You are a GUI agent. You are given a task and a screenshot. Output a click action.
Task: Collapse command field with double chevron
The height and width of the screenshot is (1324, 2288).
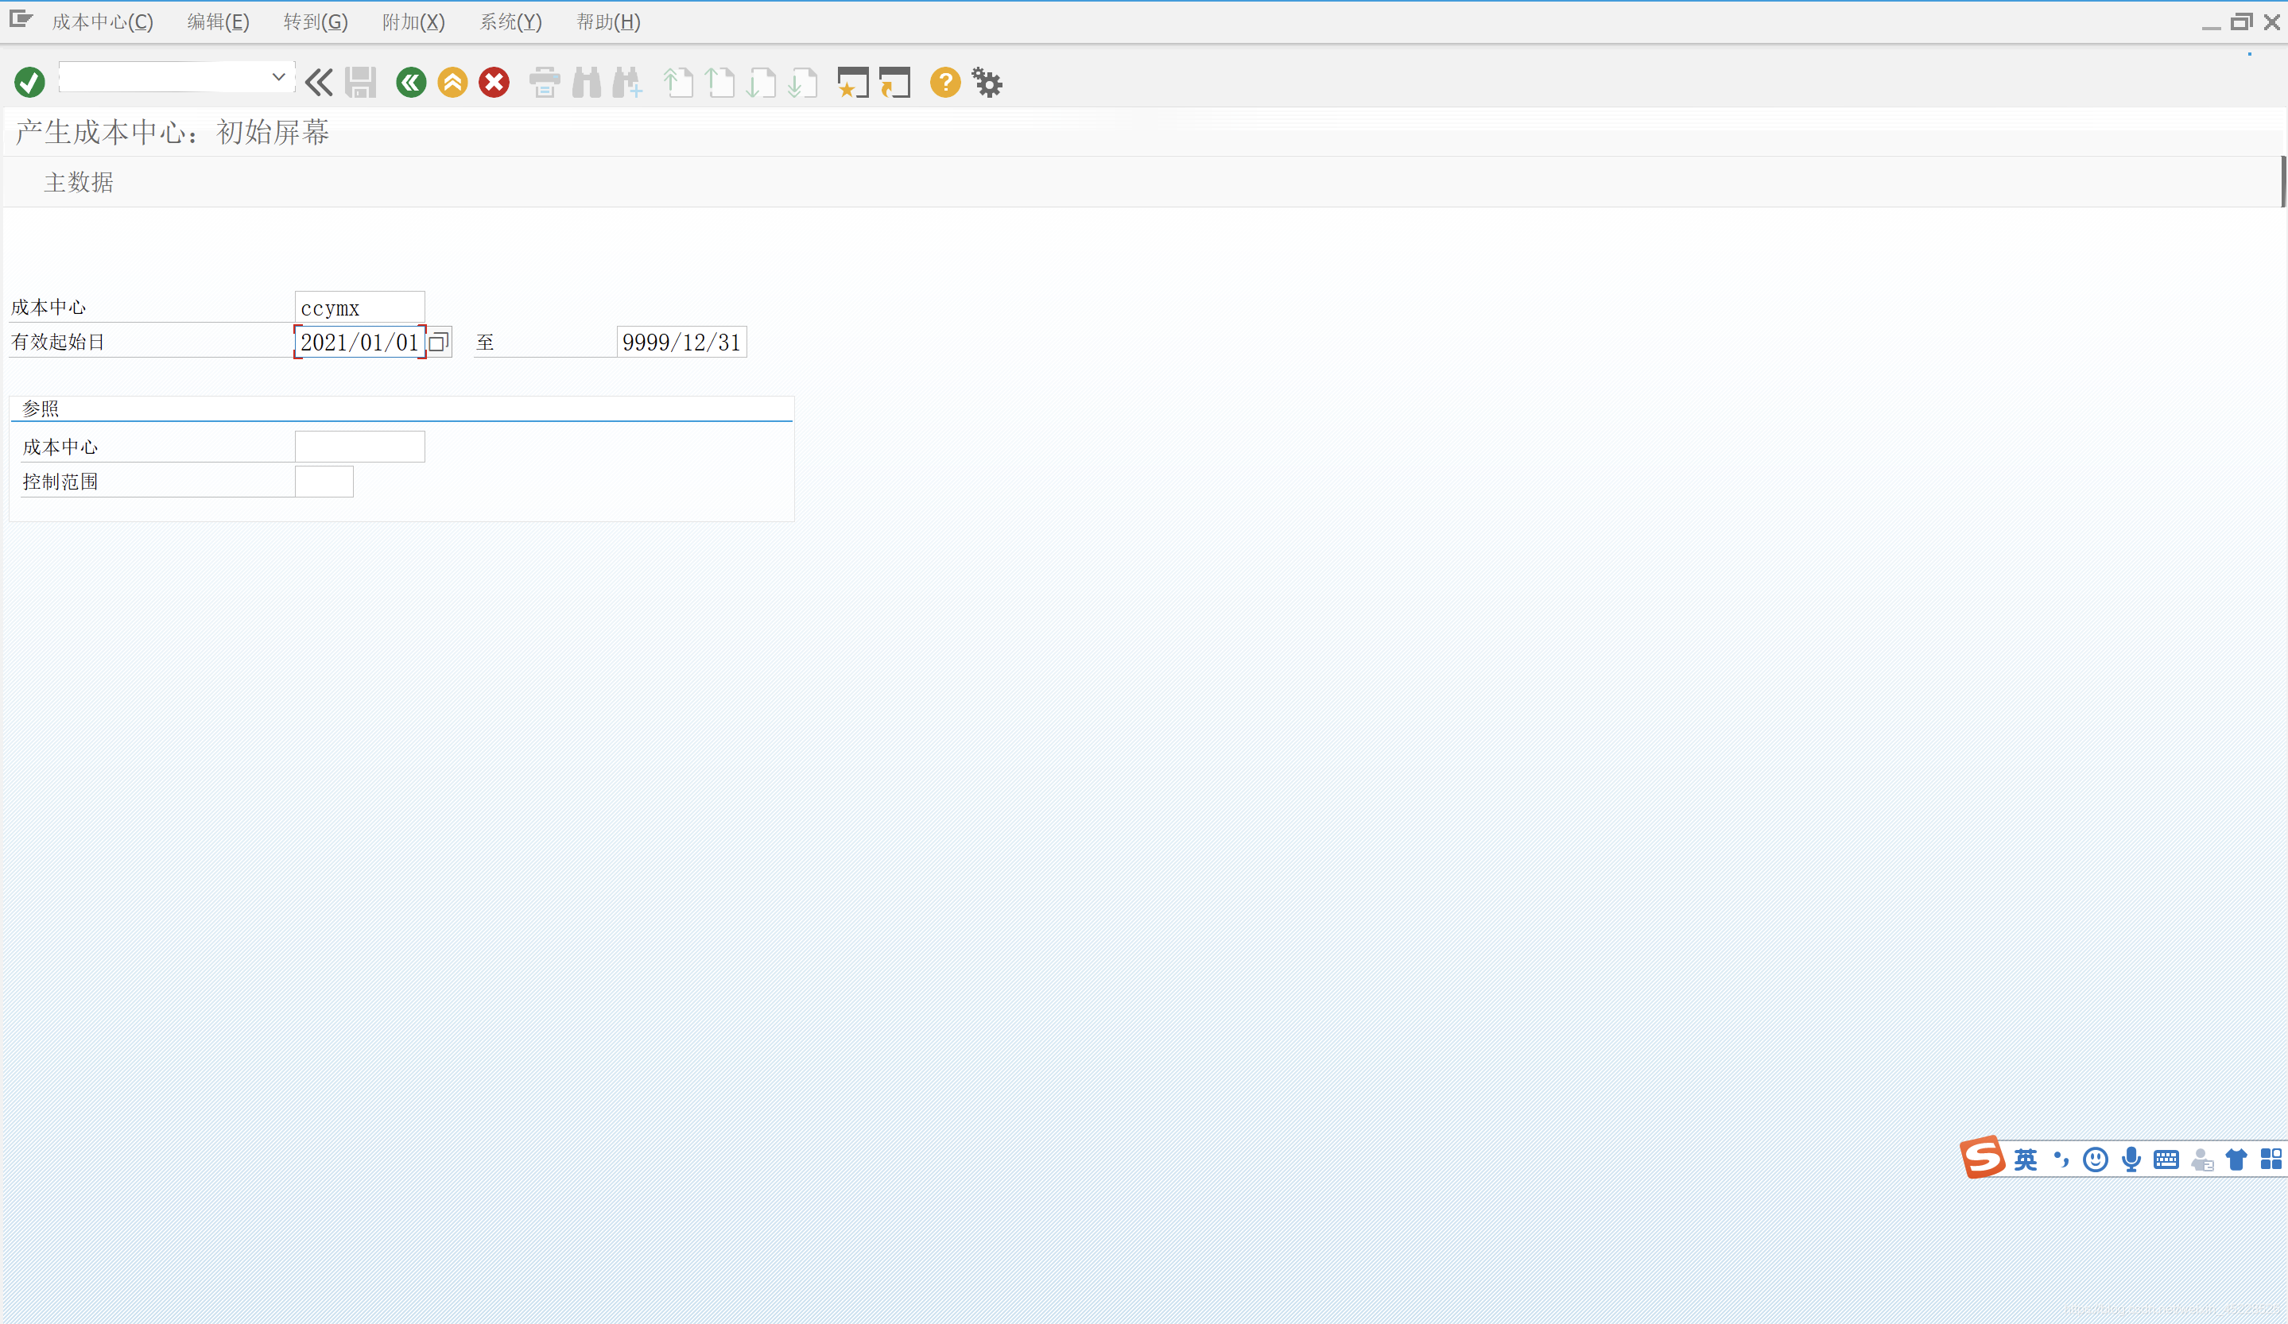pos(319,83)
